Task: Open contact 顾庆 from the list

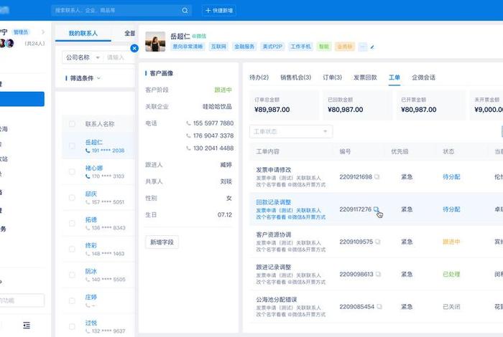Action: click(x=91, y=194)
